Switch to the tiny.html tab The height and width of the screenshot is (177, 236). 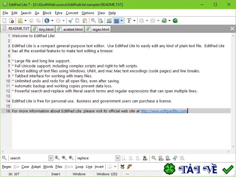pos(43,29)
